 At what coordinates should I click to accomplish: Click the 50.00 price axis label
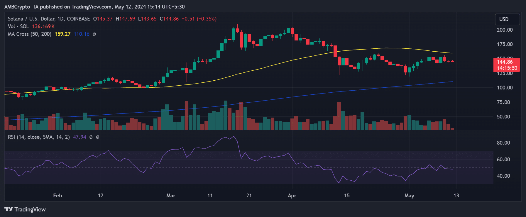[x=503, y=117]
